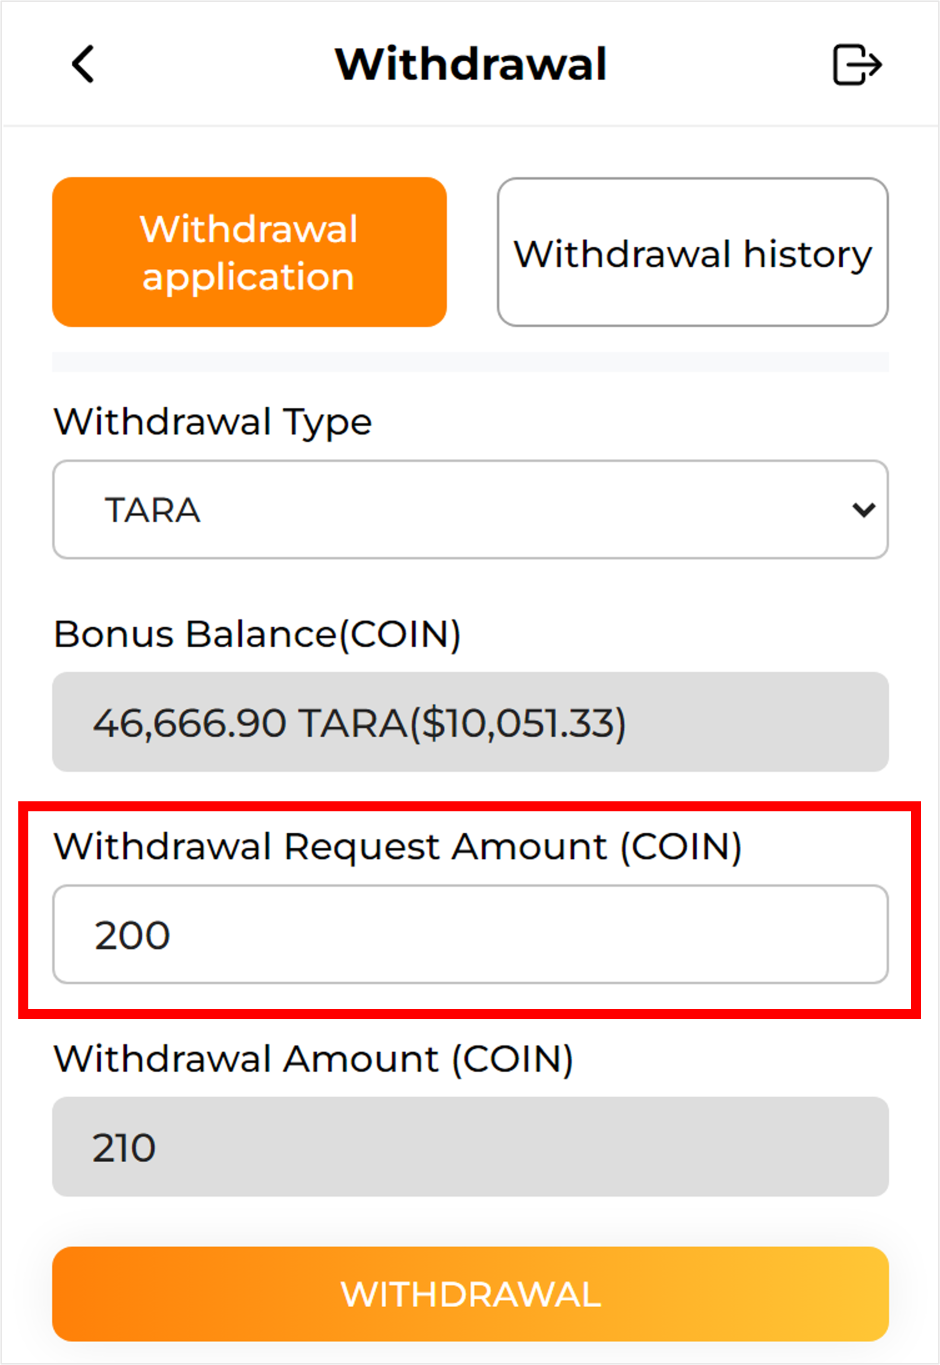
Task: Click the logout icon in header
Action: tap(856, 65)
